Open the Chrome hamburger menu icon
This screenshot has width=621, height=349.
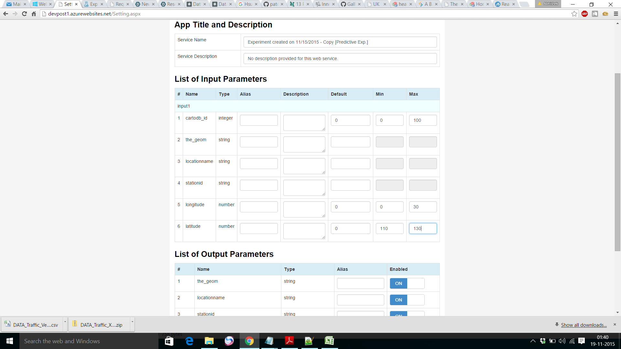click(616, 14)
